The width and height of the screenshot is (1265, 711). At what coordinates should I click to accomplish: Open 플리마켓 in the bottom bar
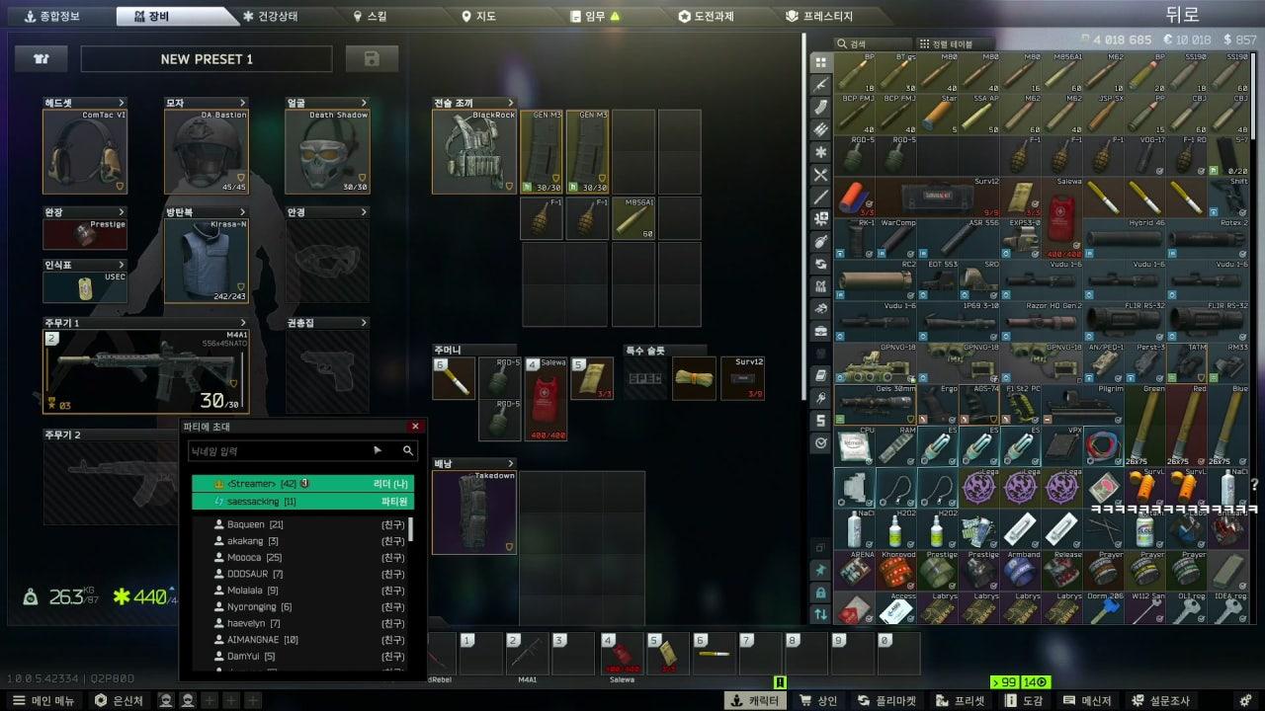click(x=887, y=700)
